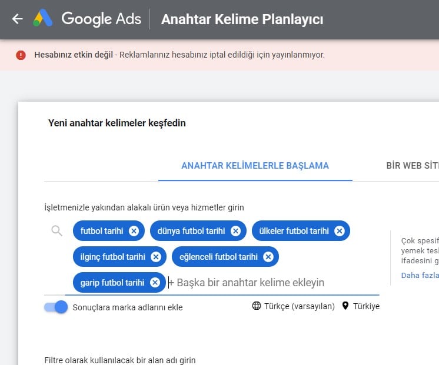Remove the 'ilginç futbol tarihi' keyword chip
The height and width of the screenshot is (365, 439).
(x=156, y=257)
